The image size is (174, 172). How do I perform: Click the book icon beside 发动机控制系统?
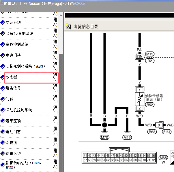[3, 110]
